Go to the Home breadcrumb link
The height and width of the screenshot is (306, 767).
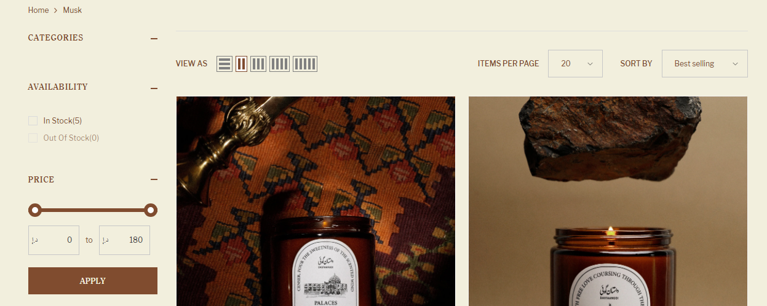click(38, 10)
